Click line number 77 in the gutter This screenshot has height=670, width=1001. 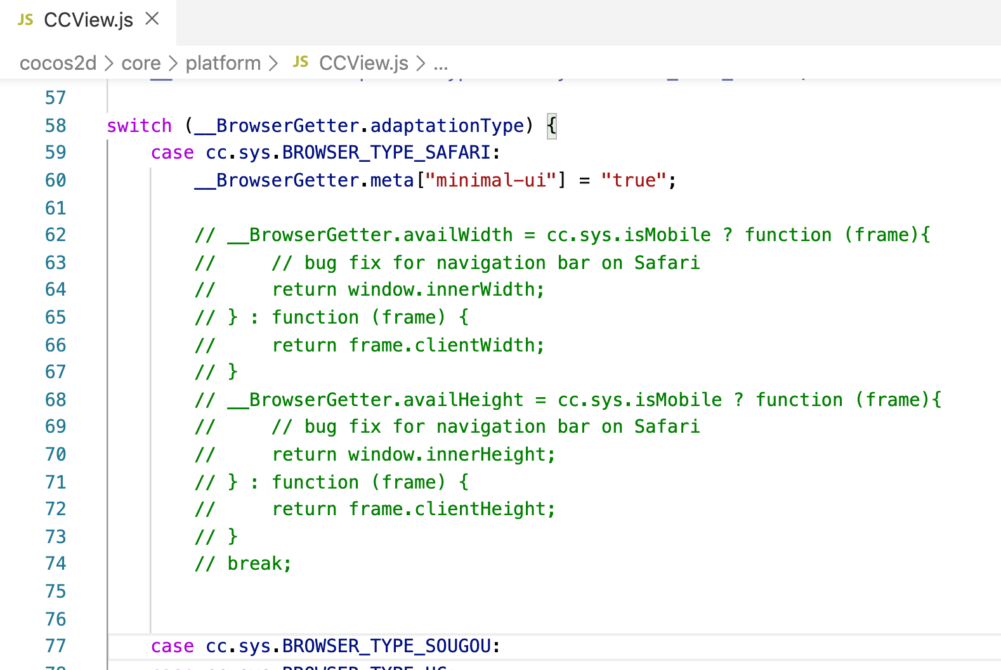click(x=55, y=646)
